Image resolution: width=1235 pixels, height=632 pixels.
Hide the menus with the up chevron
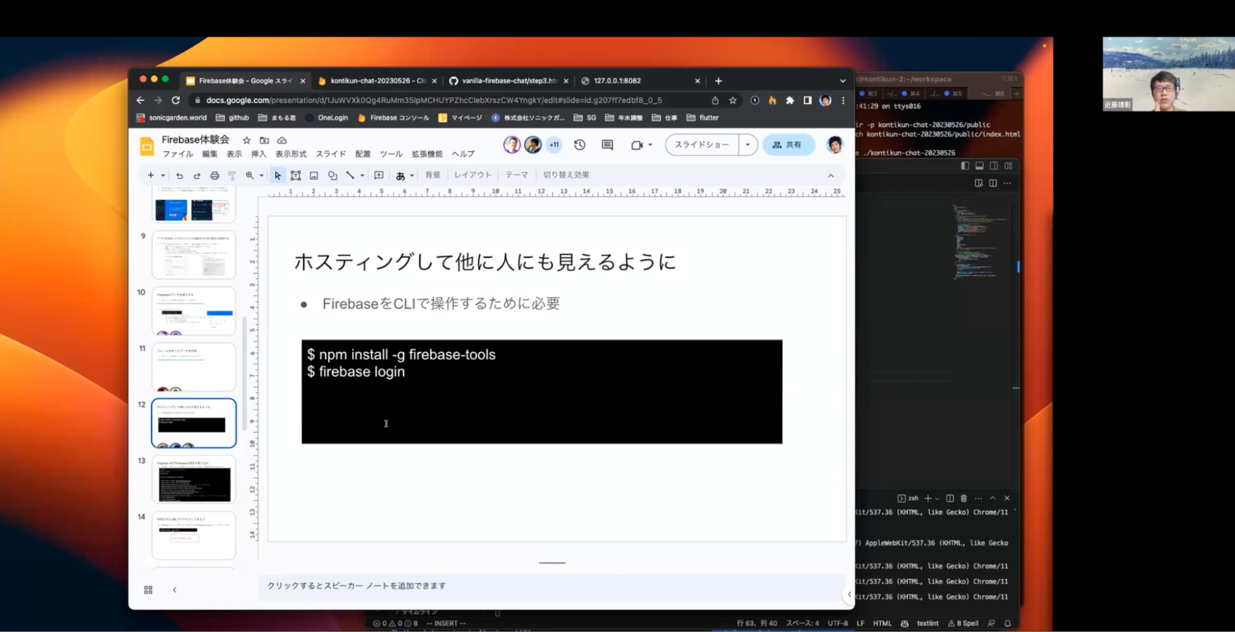coord(831,176)
